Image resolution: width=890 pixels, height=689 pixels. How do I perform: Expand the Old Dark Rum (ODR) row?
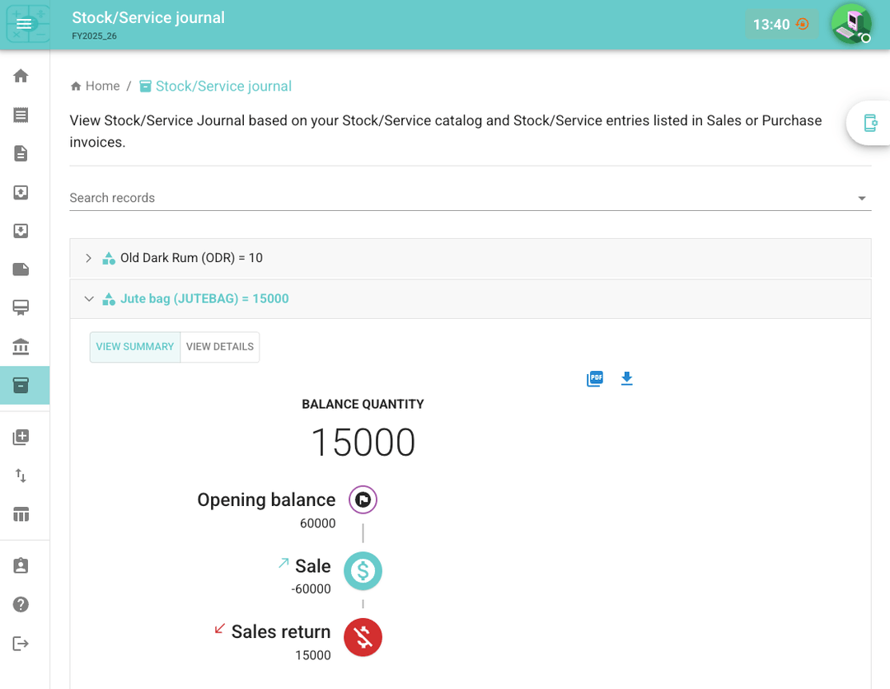89,258
